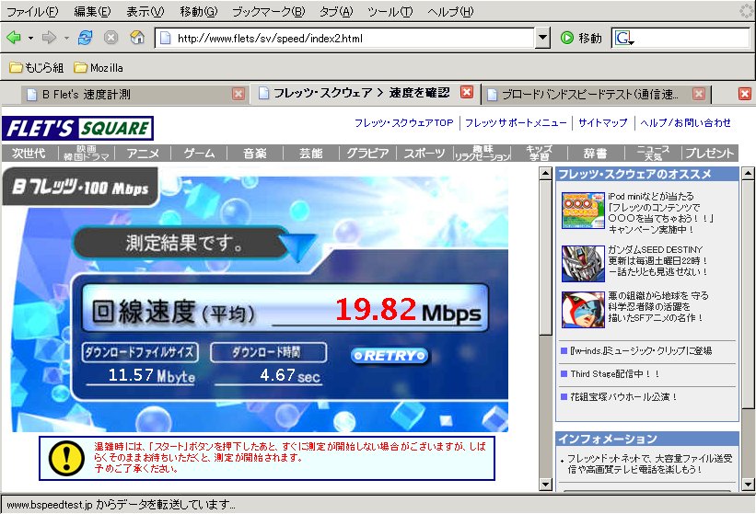The image size is (756, 514).
Task: Click the main frame scroll down arrow
Action: tap(545, 485)
